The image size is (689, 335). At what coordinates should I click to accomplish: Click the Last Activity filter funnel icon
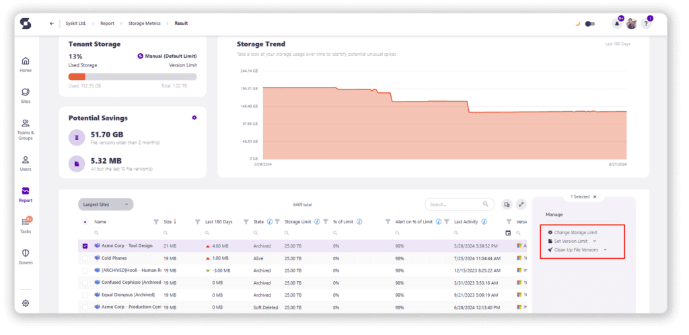pyautogui.click(x=509, y=222)
